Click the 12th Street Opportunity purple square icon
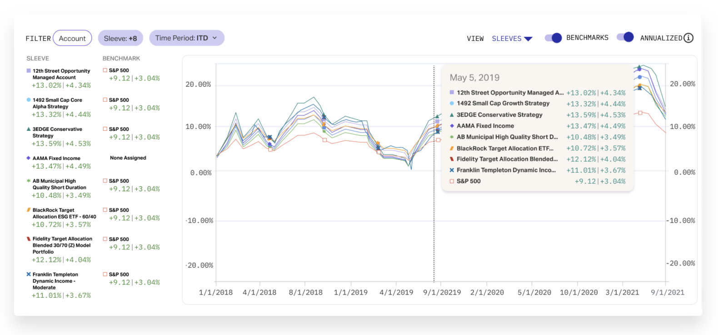 point(29,71)
